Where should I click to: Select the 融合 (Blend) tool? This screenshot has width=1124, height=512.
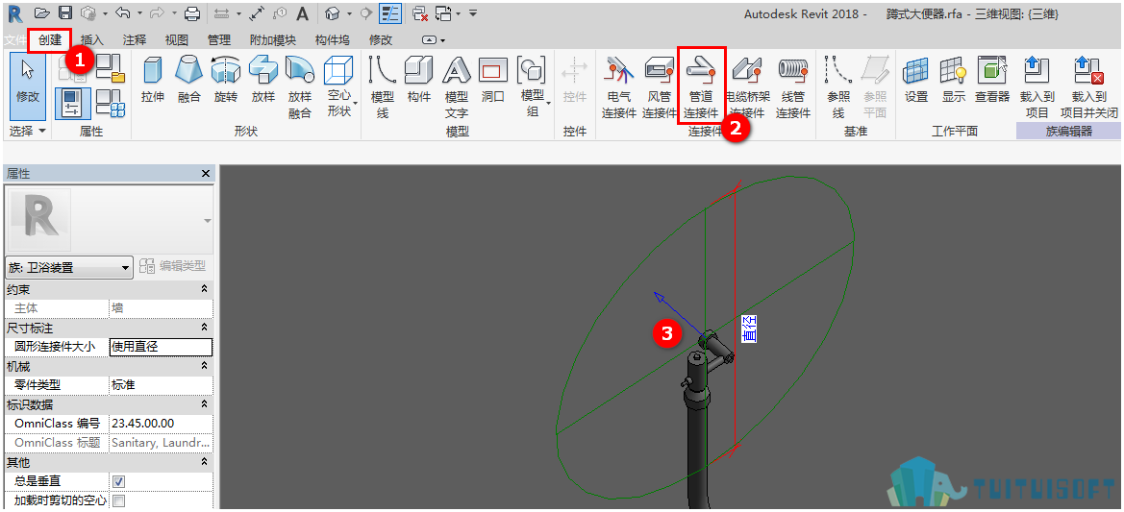tap(189, 79)
